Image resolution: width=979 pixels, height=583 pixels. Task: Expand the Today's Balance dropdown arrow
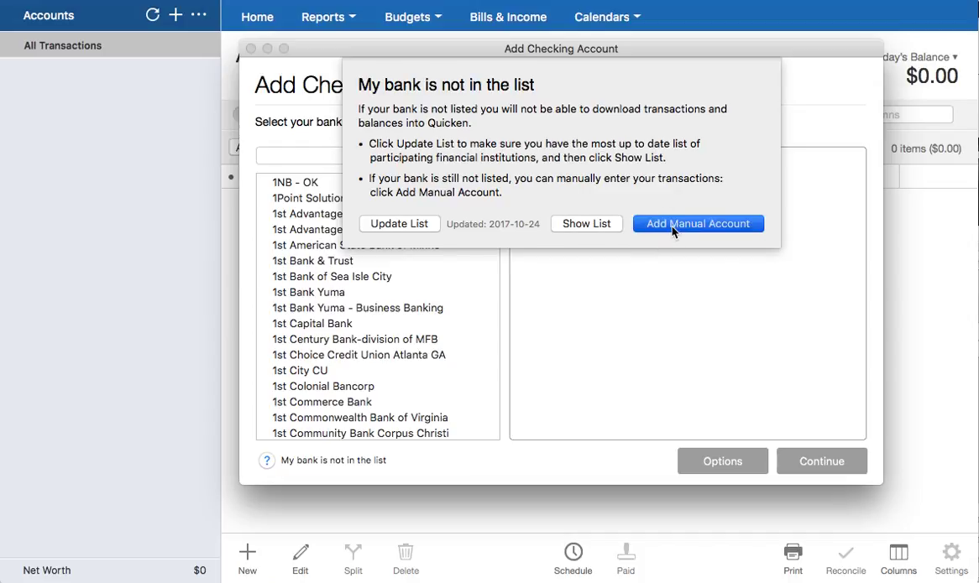pyautogui.click(x=955, y=57)
